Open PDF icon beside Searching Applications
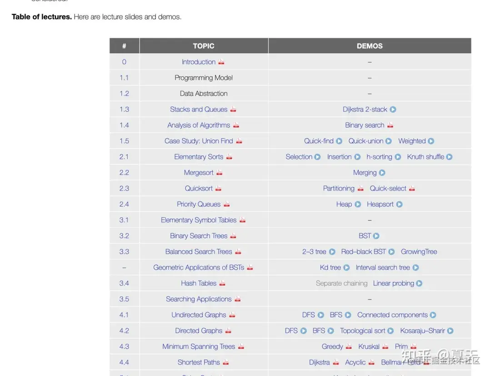Viewport: 491px width, 376px height. pyautogui.click(x=238, y=299)
